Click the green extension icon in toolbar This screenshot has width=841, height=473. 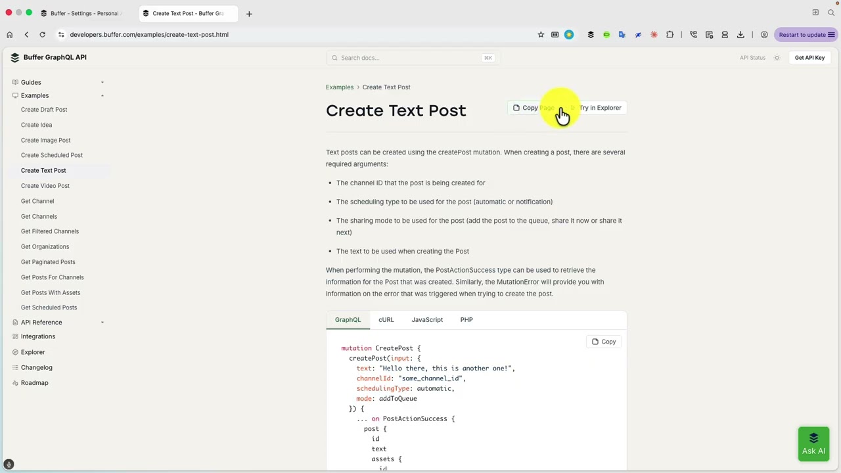point(606,35)
